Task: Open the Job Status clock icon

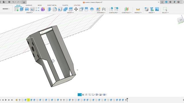Action: [x=170, y=2]
